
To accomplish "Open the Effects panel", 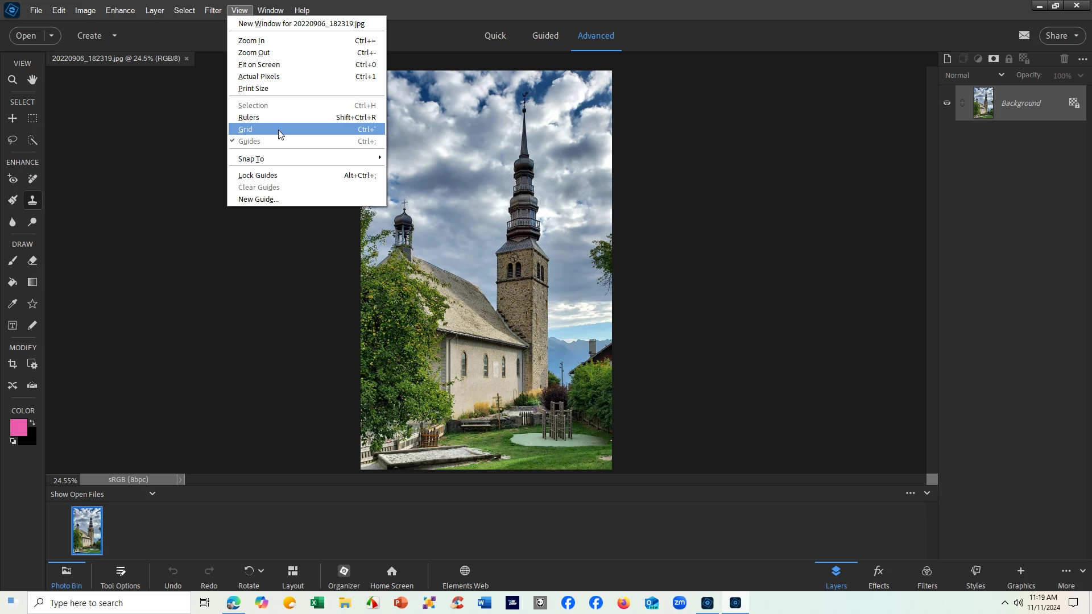I will (878, 576).
